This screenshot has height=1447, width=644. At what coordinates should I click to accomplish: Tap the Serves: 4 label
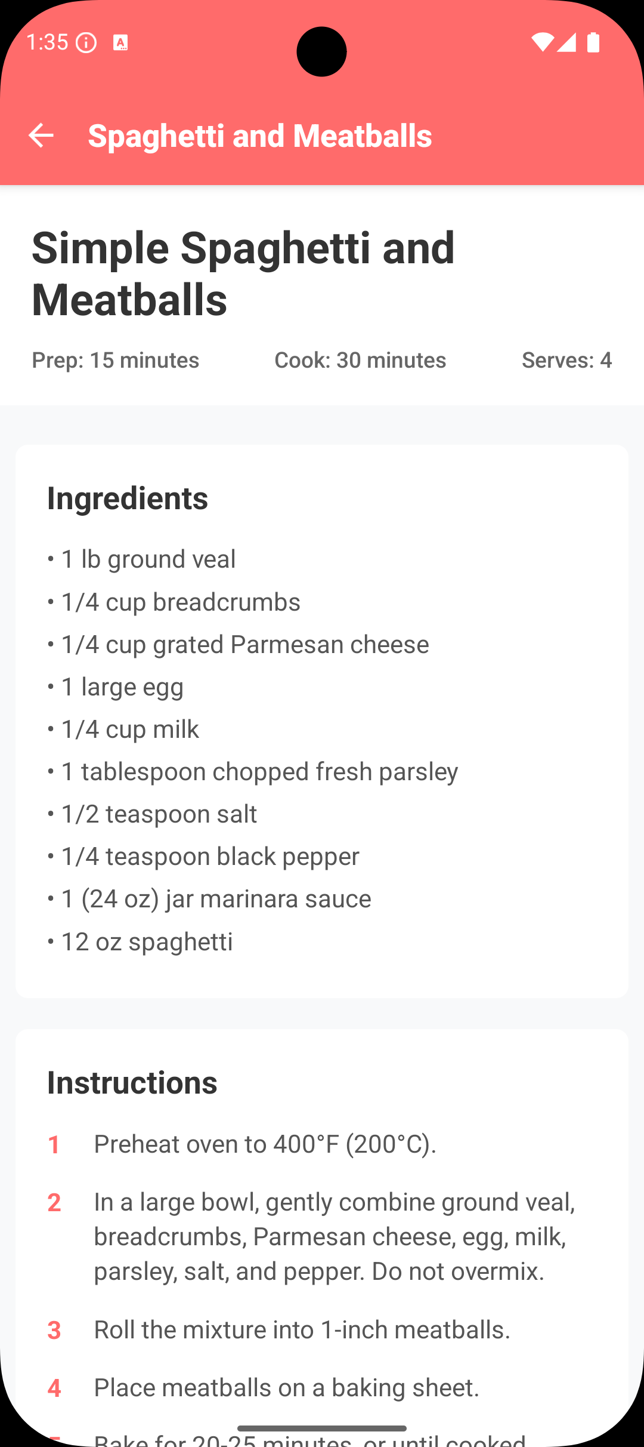click(x=566, y=360)
